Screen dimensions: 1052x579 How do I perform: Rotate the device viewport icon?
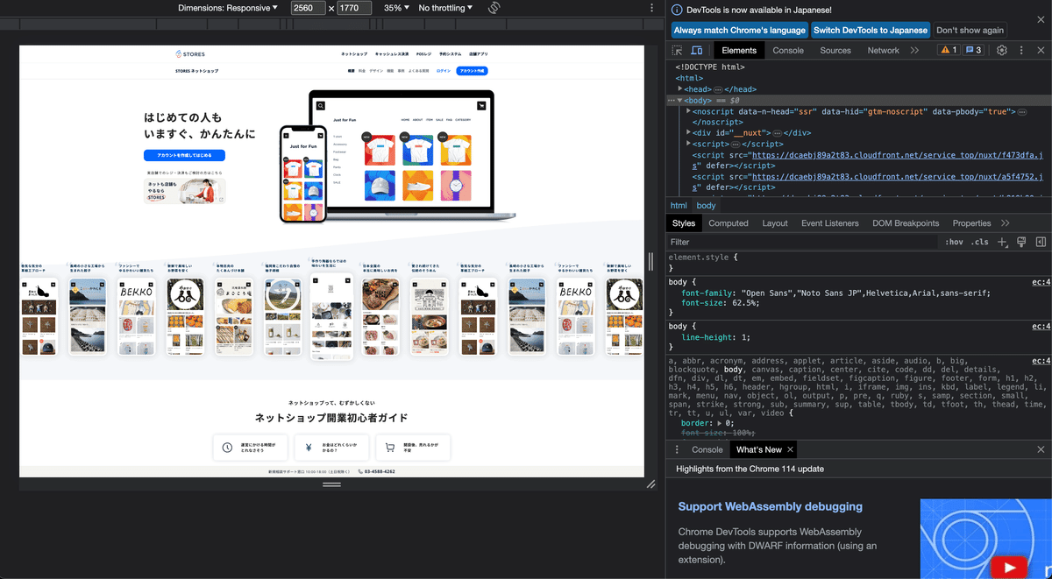[494, 8]
